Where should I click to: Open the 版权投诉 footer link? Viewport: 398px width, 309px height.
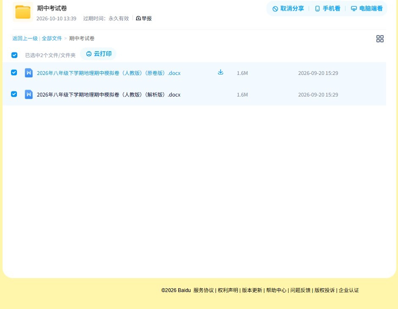[x=325, y=290]
